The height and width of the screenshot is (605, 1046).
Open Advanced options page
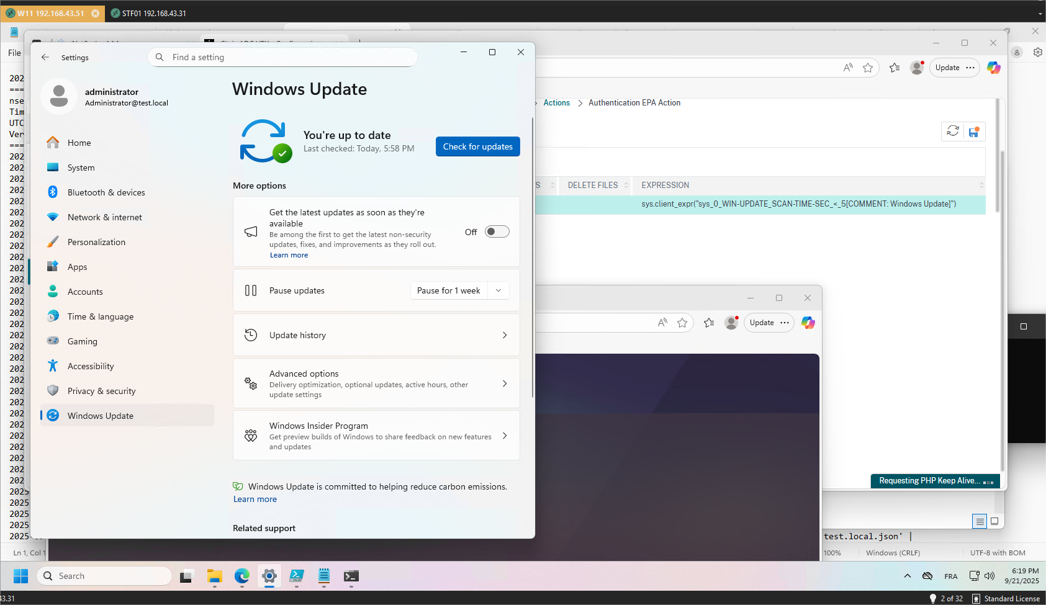click(x=376, y=383)
